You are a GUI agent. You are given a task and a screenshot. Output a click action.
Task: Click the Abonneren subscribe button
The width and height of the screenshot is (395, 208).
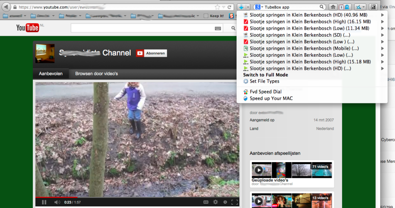[152, 53]
